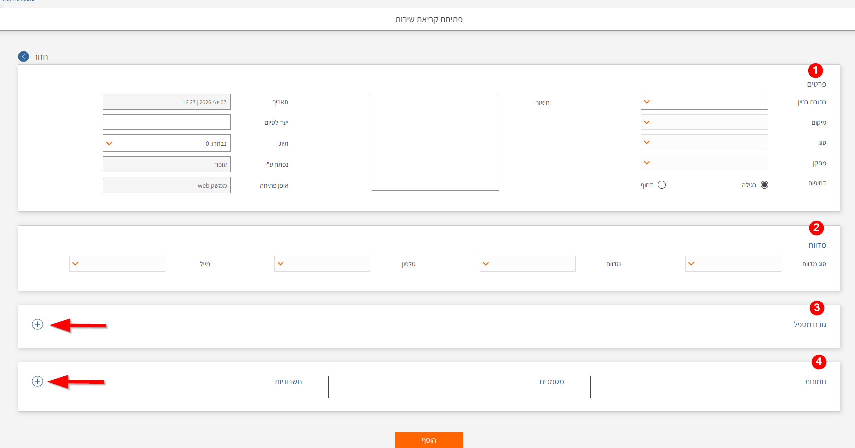The height and width of the screenshot is (448, 855).
Task: Open the סוג dropdown in details
Action: [x=704, y=142]
